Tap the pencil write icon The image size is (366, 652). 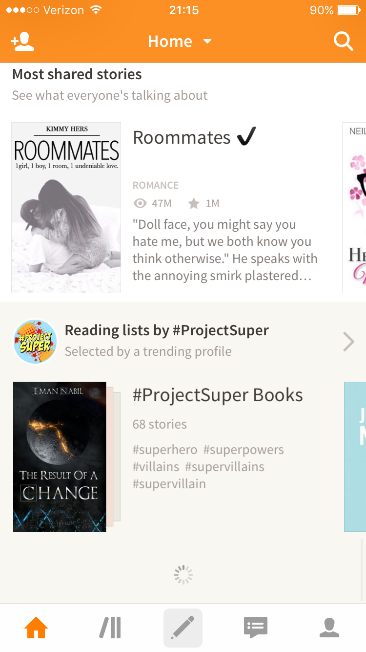pos(183,628)
